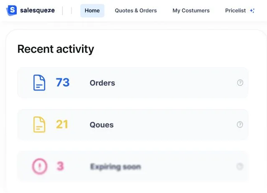
Task: Click the yellow Qoues document icon
Action: pyautogui.click(x=39, y=124)
